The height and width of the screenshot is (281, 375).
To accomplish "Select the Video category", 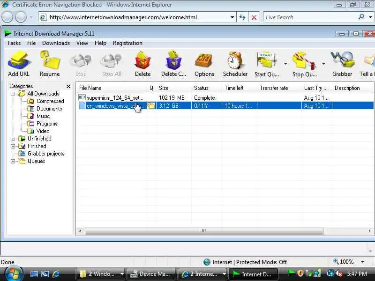I will (43, 131).
